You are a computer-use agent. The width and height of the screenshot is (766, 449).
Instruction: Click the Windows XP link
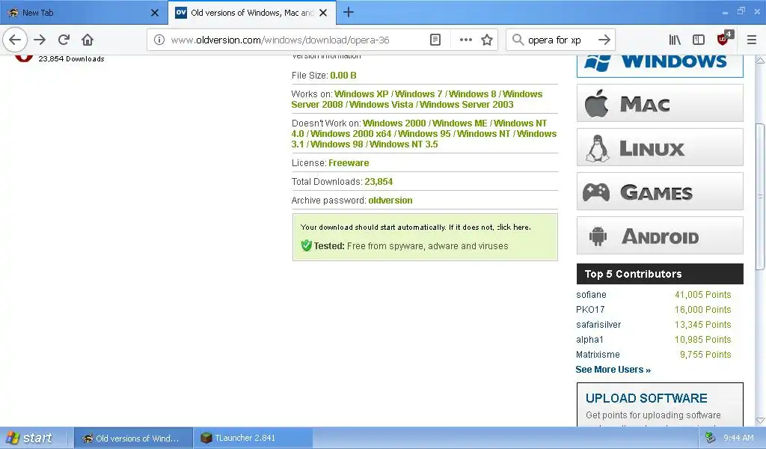click(x=361, y=94)
